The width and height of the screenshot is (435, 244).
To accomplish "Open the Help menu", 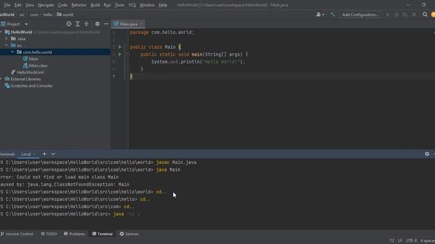I will 163,5.
